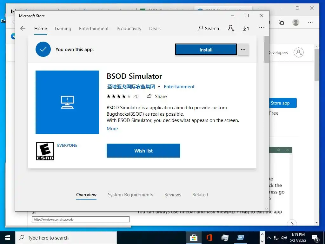
Task: Open the Store See more menu
Action: 262,27
